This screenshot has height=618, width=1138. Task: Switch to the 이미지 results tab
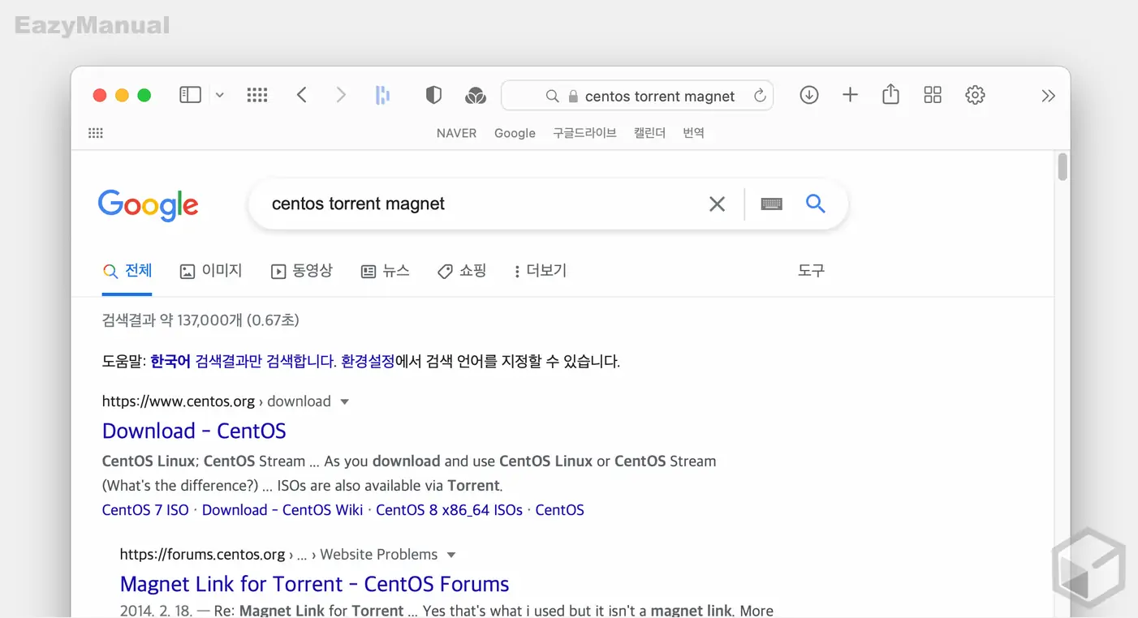[211, 271]
